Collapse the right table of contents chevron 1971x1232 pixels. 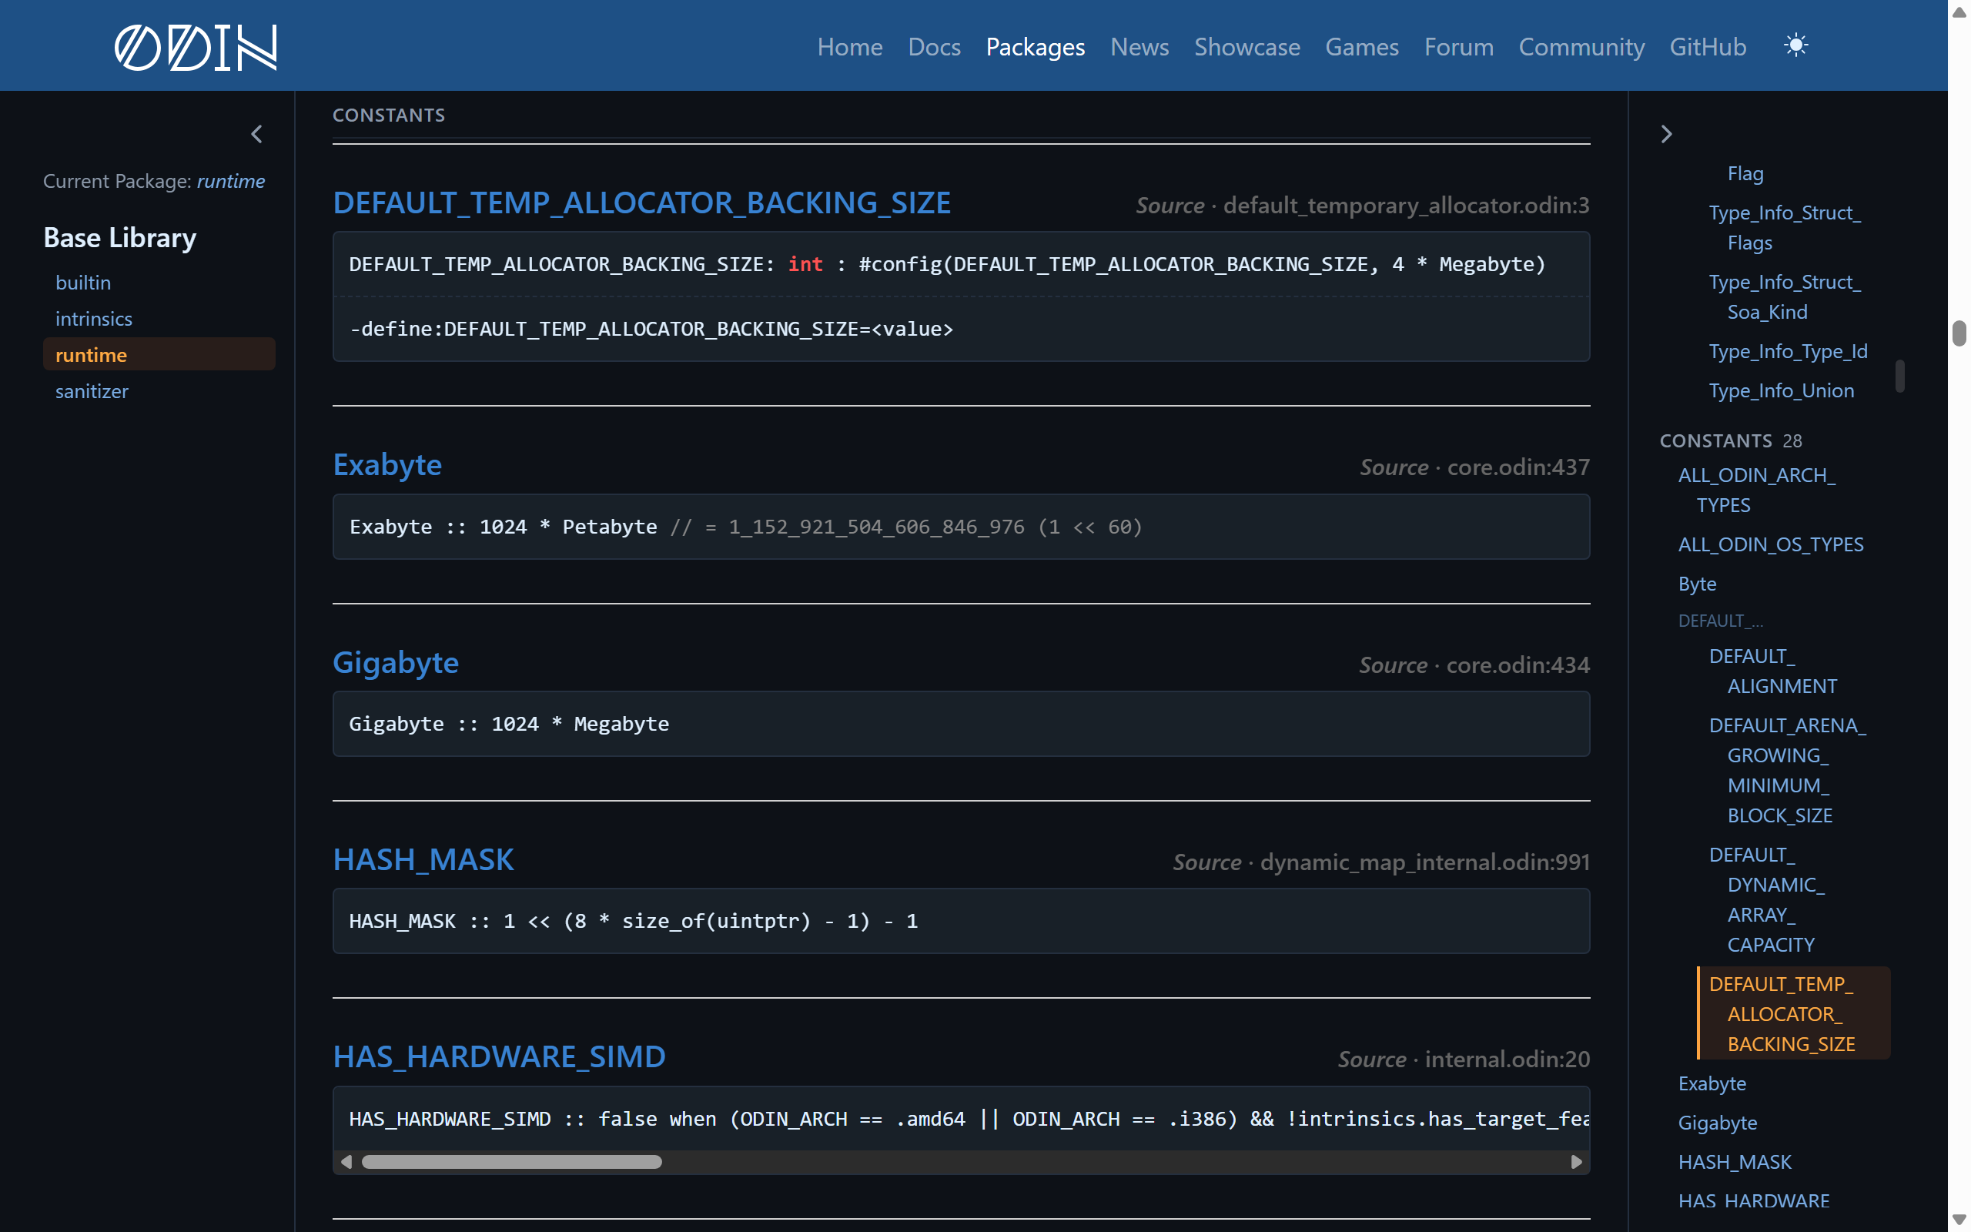(1665, 134)
